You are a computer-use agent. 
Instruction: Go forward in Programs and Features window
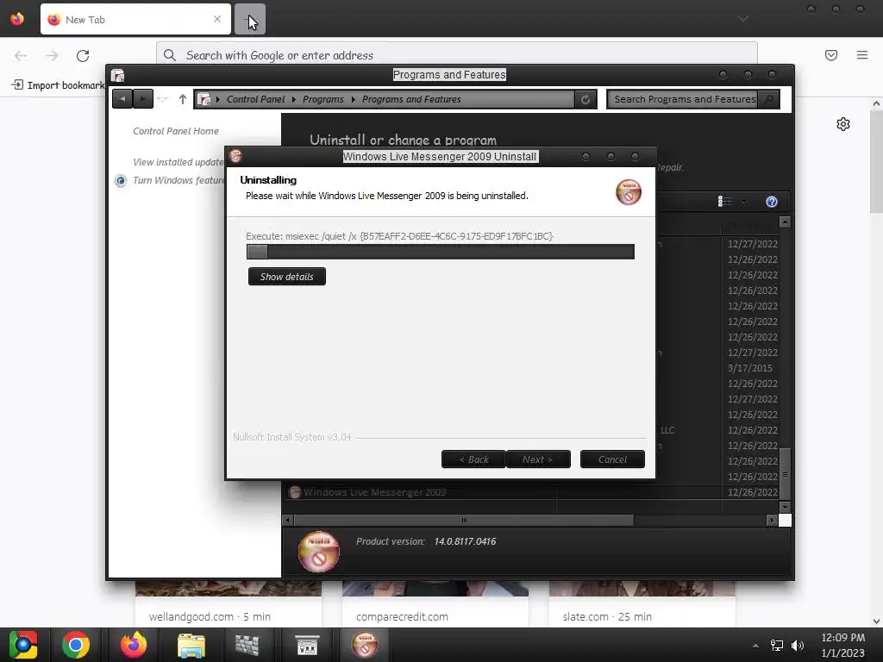[142, 99]
